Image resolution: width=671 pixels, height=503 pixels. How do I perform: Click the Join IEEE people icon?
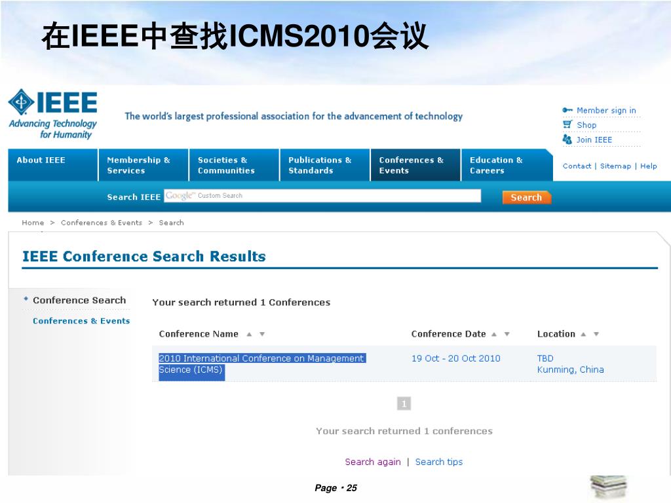click(x=567, y=140)
